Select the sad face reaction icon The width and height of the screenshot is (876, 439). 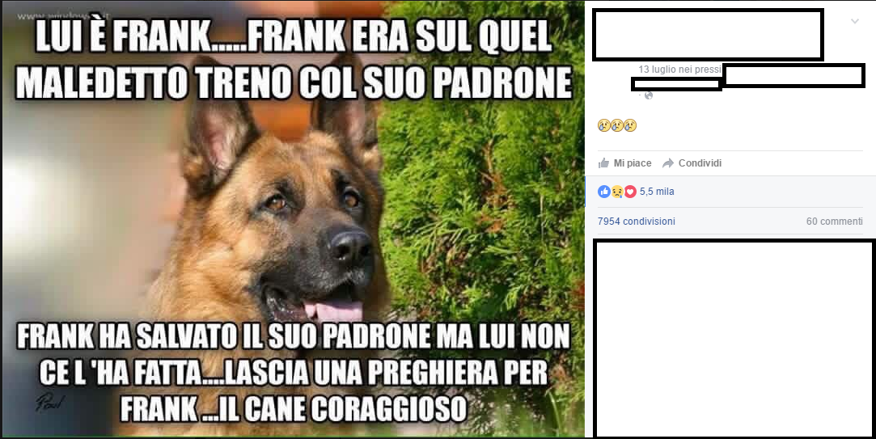617,192
